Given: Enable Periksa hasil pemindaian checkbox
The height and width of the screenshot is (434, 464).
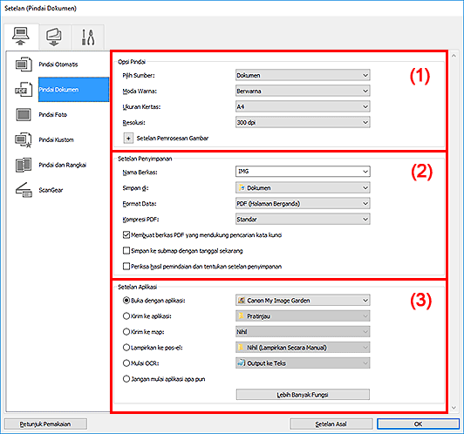Looking at the screenshot, I should [126, 267].
